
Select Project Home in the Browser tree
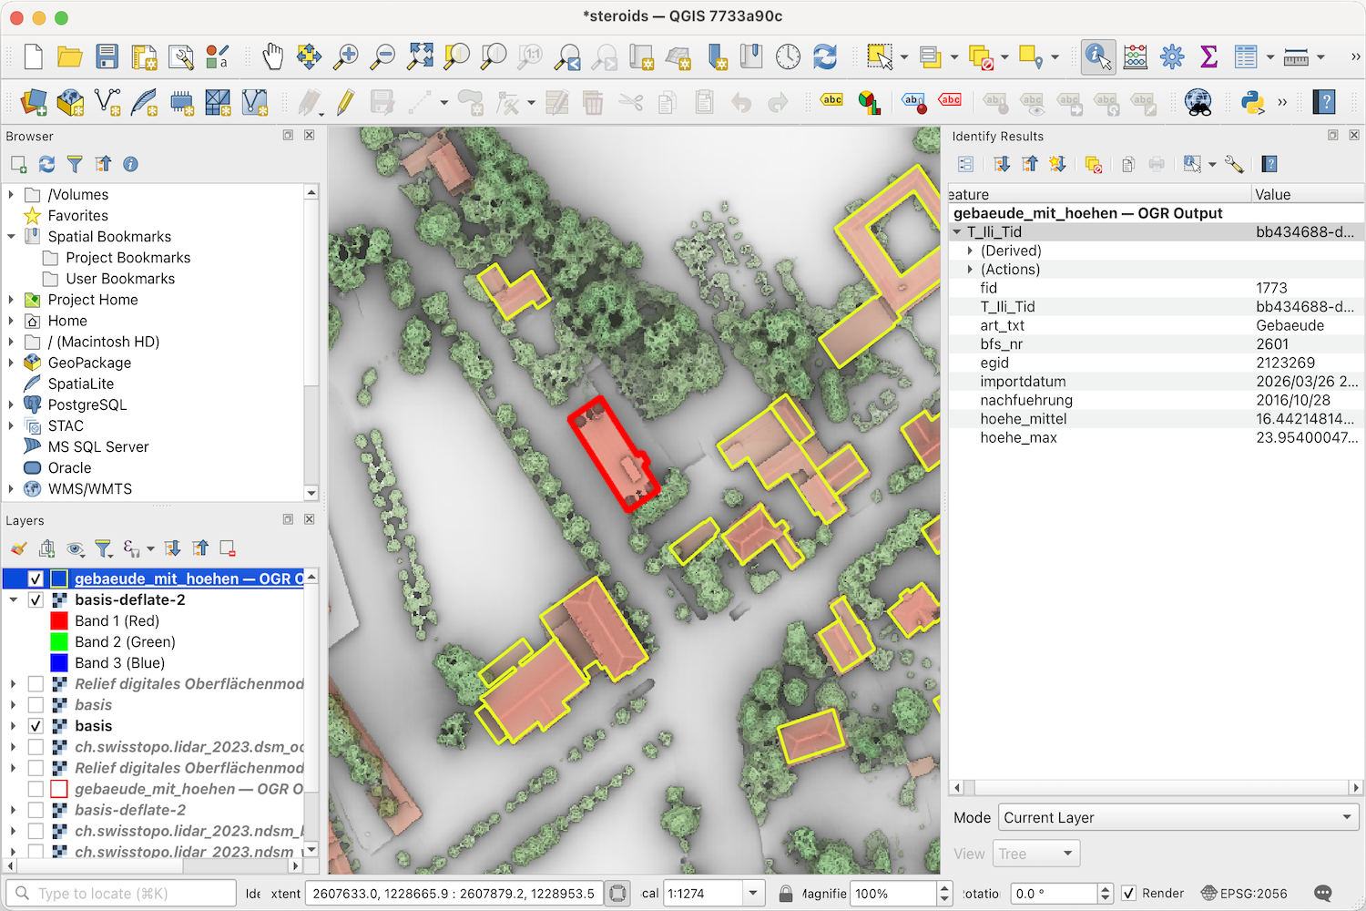[x=92, y=300]
